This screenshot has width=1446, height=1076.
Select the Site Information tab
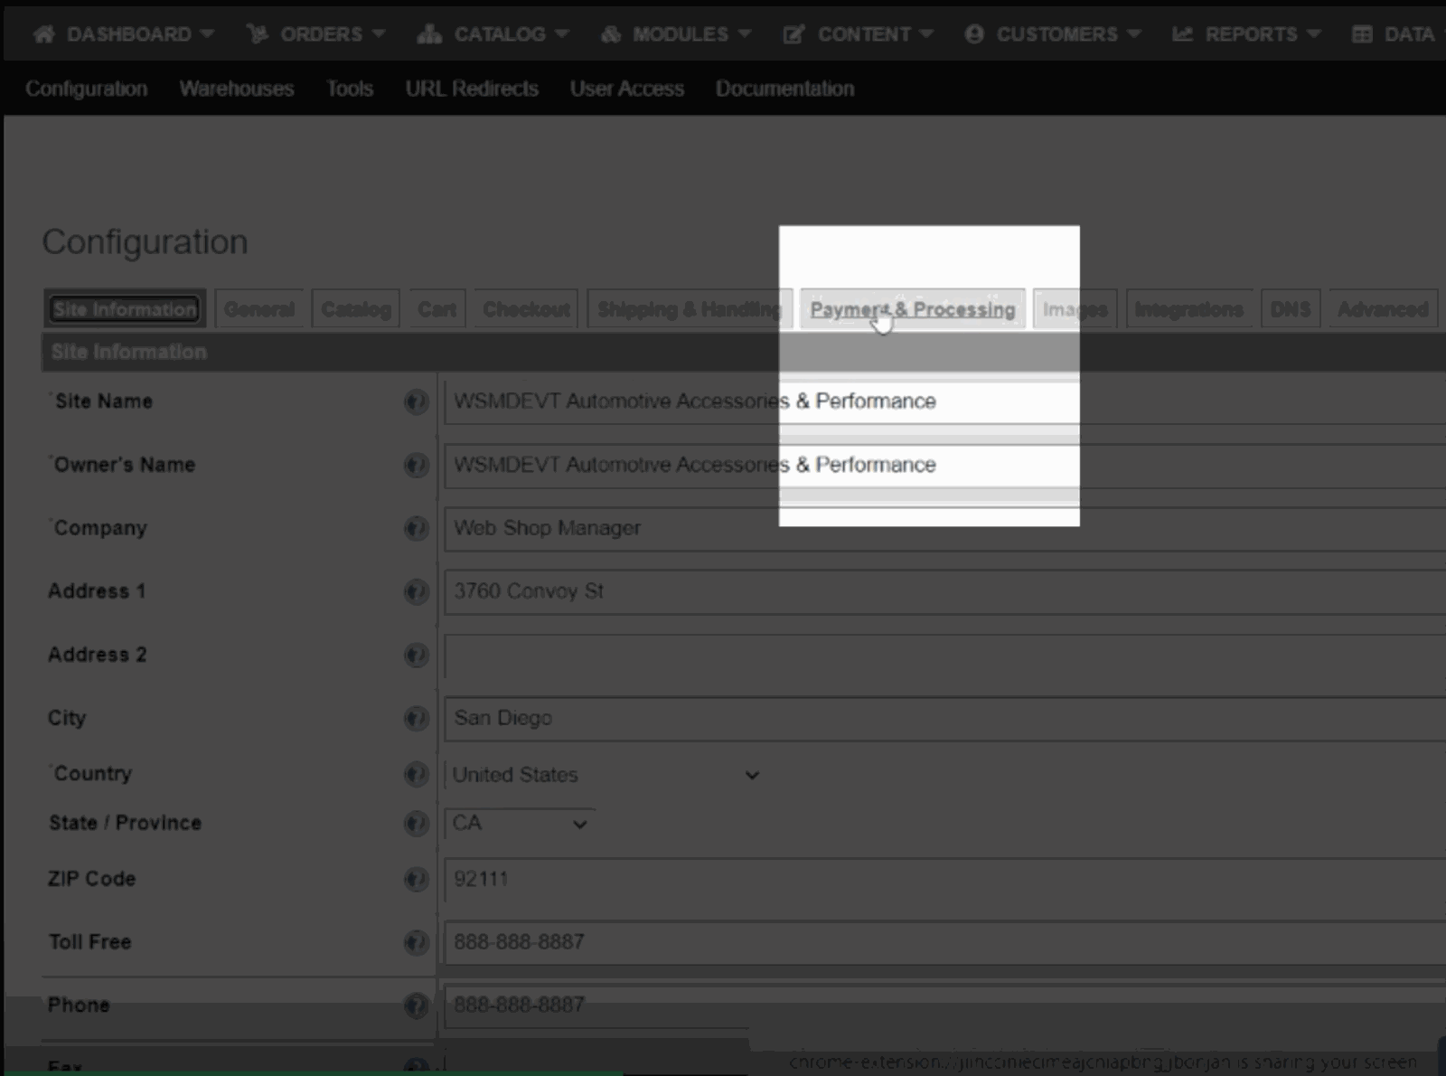[125, 309]
